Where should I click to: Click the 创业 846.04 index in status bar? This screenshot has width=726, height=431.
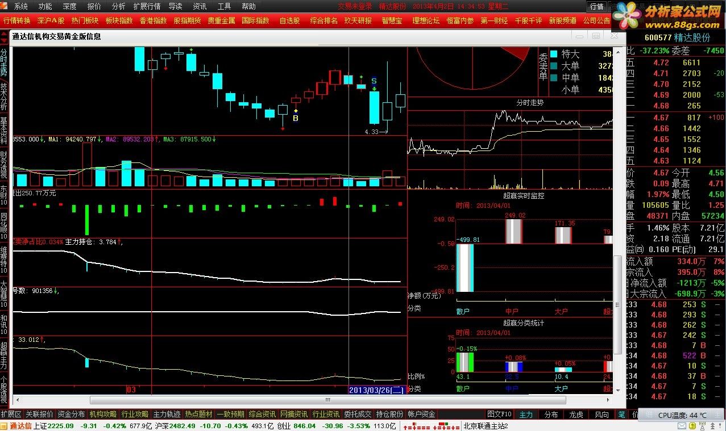296,426
